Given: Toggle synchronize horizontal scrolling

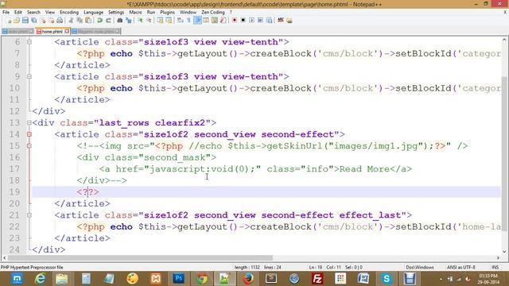Looking at the screenshot, I should [x=169, y=21].
